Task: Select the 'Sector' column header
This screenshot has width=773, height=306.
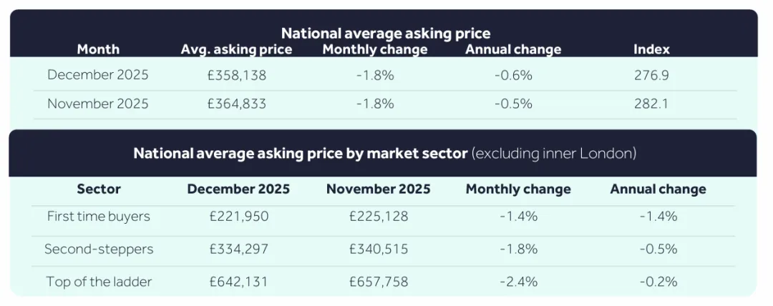Action: (99, 189)
